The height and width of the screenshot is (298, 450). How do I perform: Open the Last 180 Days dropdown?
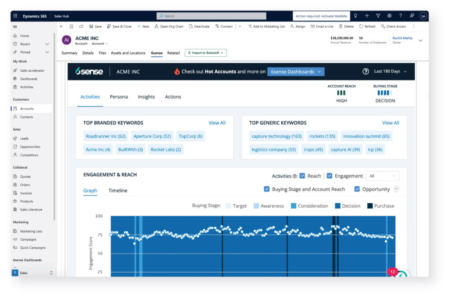[x=390, y=71]
